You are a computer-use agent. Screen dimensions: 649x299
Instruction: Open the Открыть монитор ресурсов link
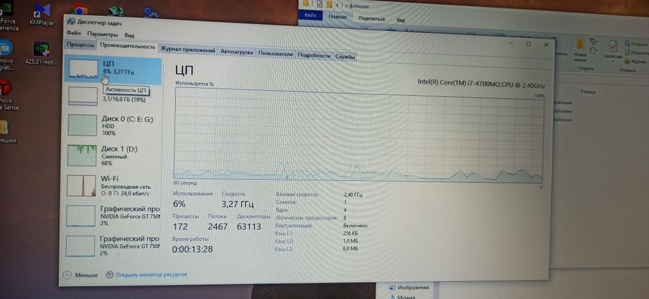[x=151, y=274]
